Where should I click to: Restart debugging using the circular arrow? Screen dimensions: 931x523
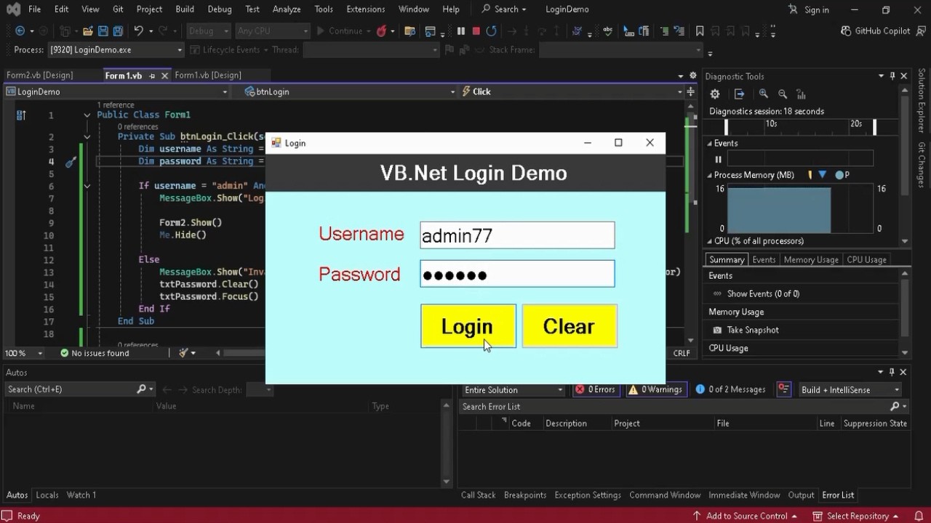pos(491,31)
